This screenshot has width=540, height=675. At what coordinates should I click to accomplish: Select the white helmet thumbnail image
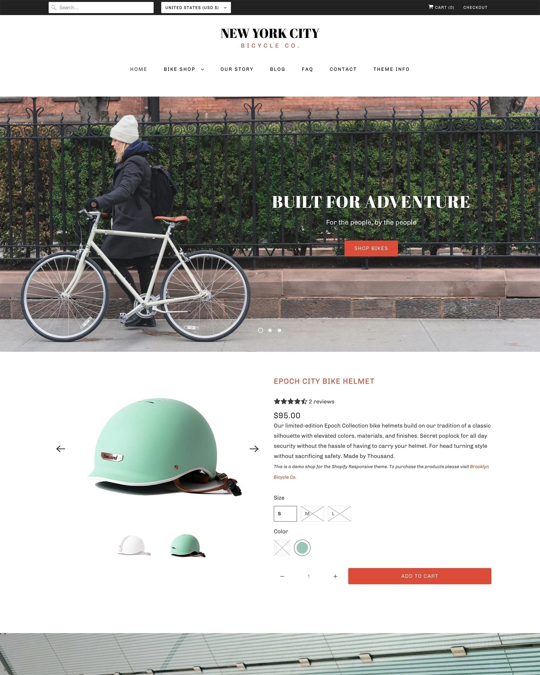tap(133, 544)
